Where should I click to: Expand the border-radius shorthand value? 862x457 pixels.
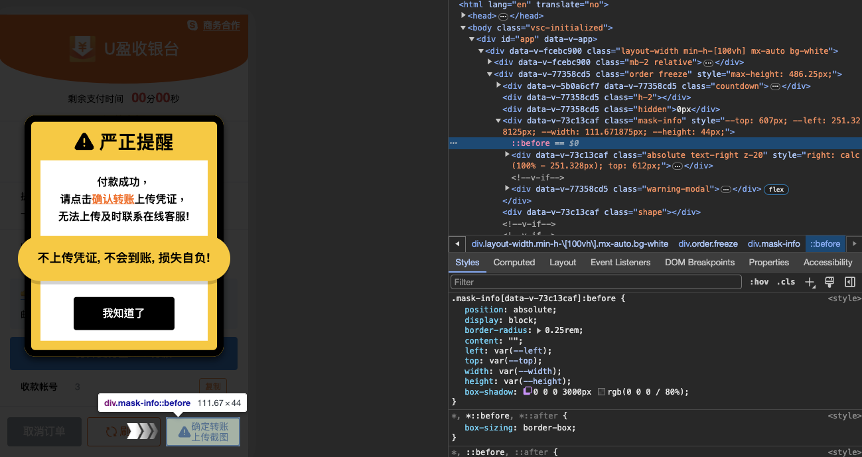click(539, 330)
